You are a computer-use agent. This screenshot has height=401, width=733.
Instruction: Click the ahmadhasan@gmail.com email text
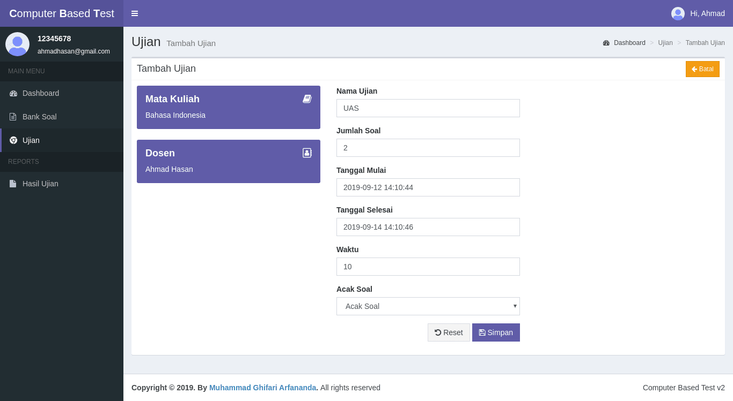(74, 51)
